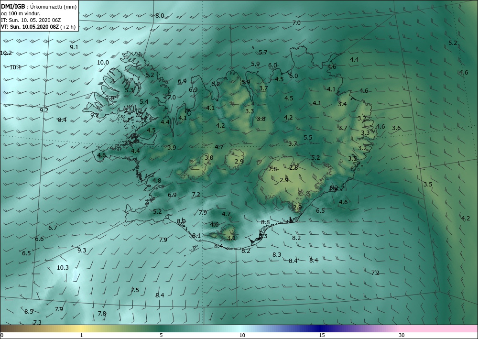The width and height of the screenshot is (478, 339).
Task: Click the map value 8.5
Action: (29, 311)
